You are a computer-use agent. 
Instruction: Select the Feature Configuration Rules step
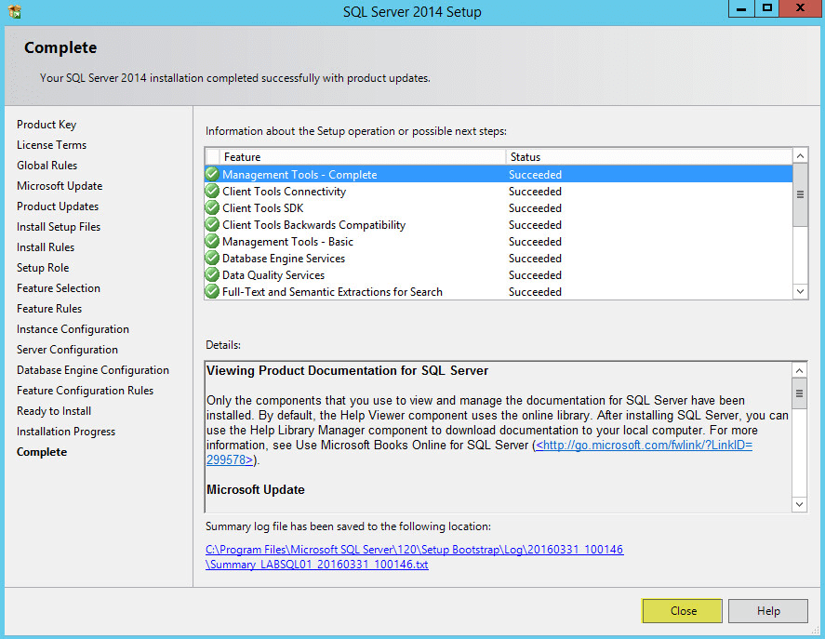[x=85, y=391]
